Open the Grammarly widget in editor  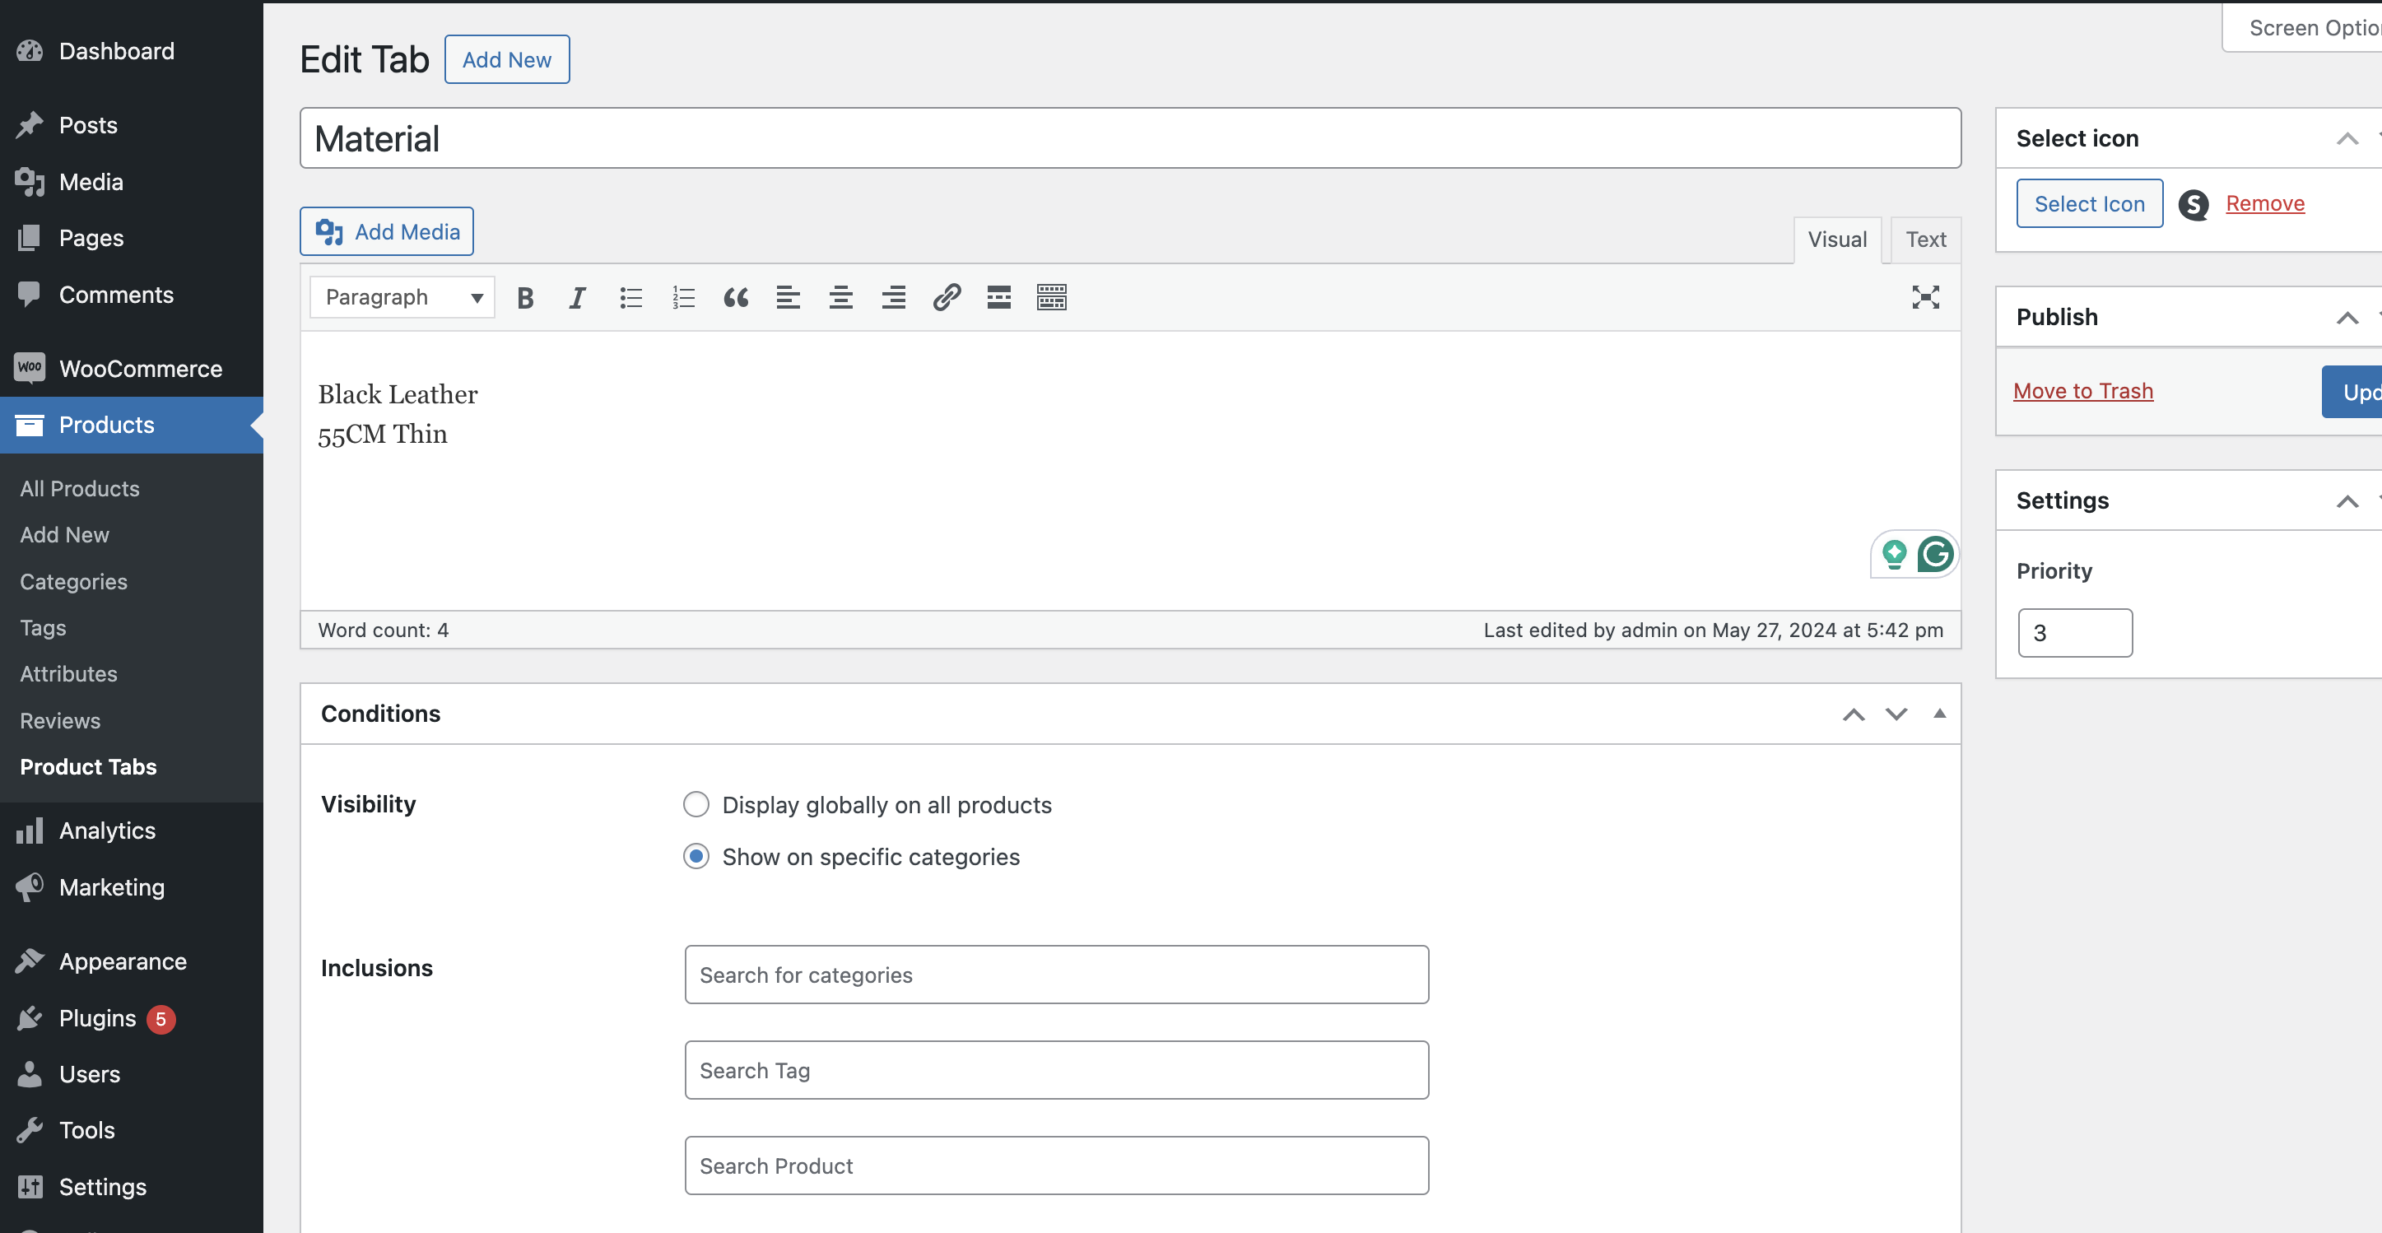1935,554
